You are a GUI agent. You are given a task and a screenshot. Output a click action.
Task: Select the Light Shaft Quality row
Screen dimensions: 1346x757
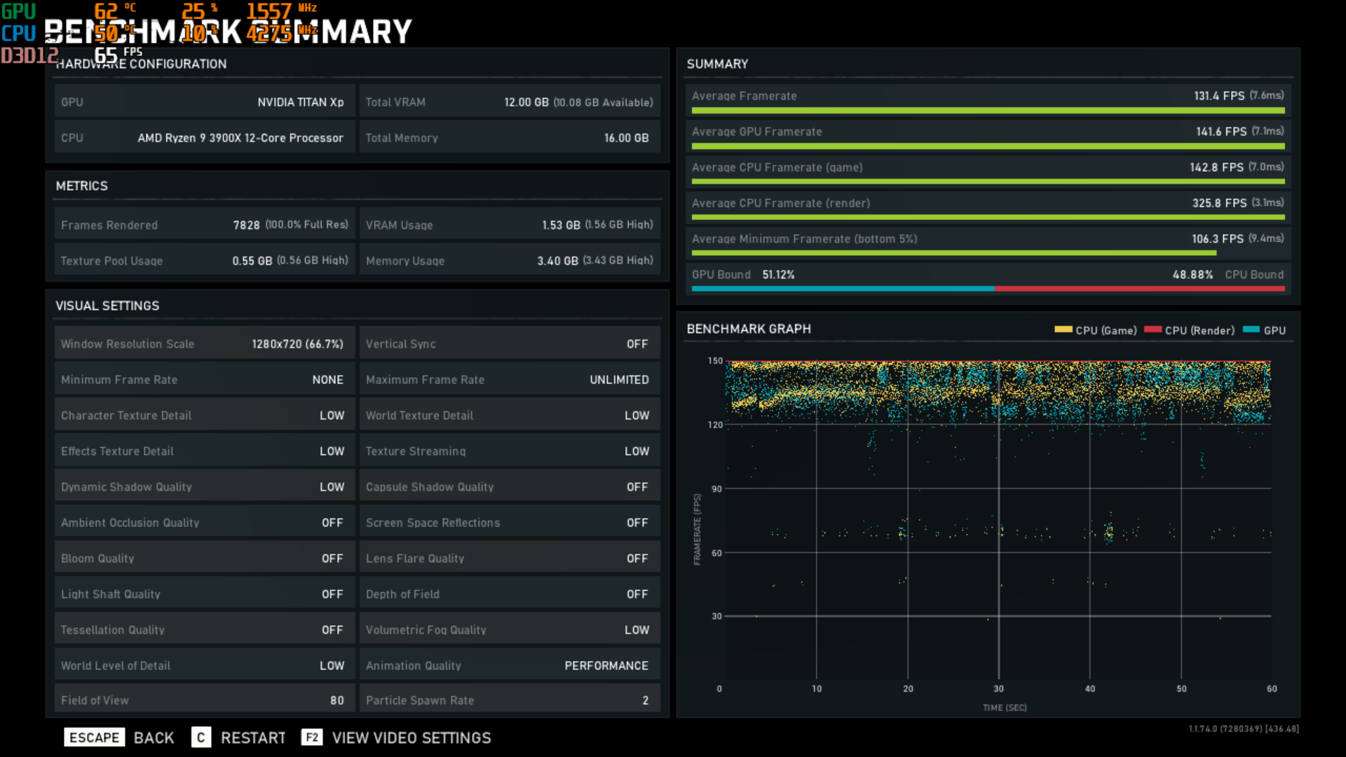coord(205,594)
